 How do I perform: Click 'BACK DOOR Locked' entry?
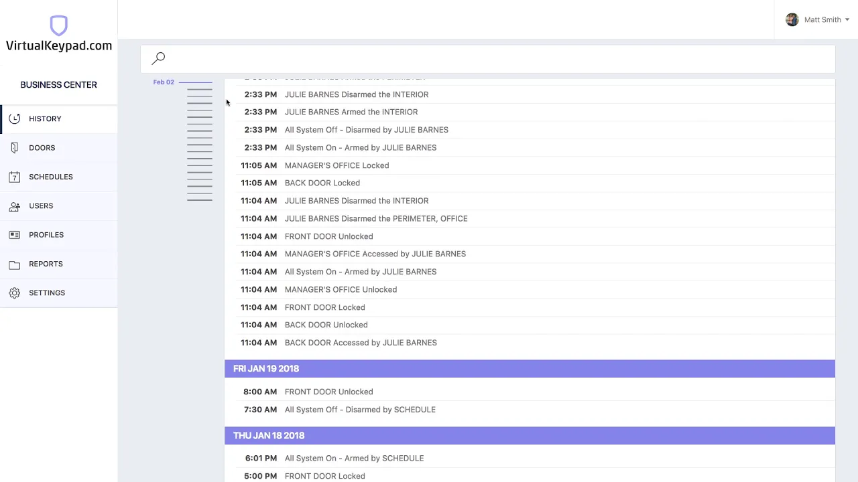point(322,183)
